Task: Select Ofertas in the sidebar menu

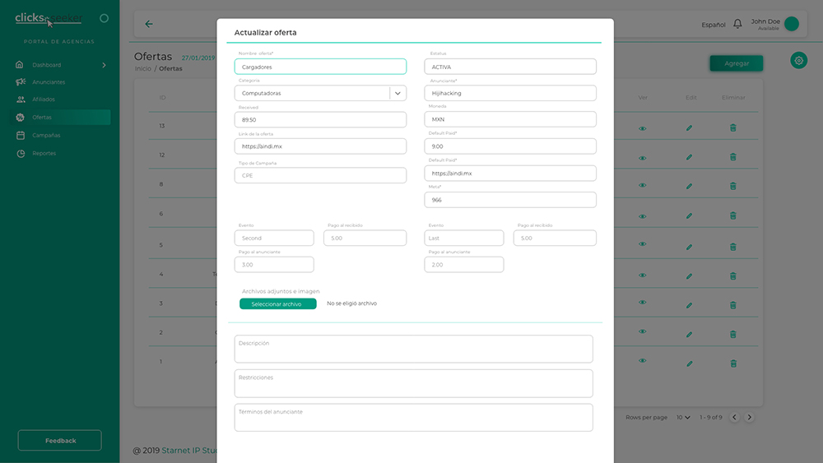Action: click(41, 118)
